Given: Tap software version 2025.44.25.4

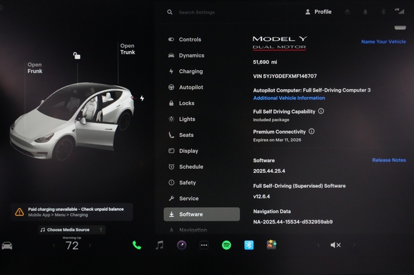Looking at the screenshot, I should [269, 171].
